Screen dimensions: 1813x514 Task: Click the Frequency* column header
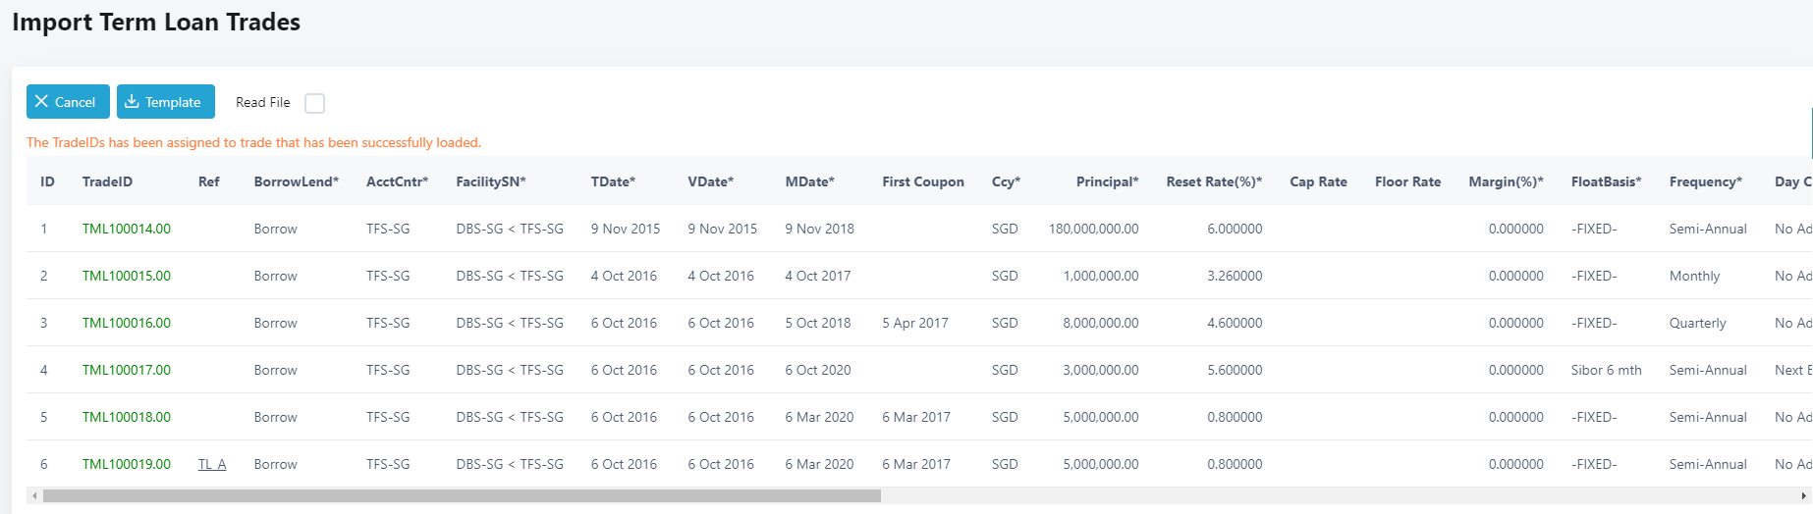click(x=1705, y=181)
